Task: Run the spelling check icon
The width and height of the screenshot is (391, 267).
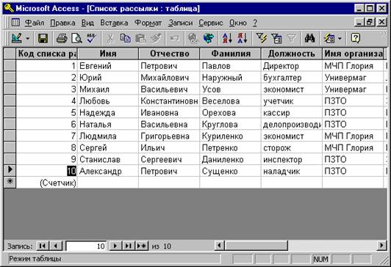Action: coord(91,38)
